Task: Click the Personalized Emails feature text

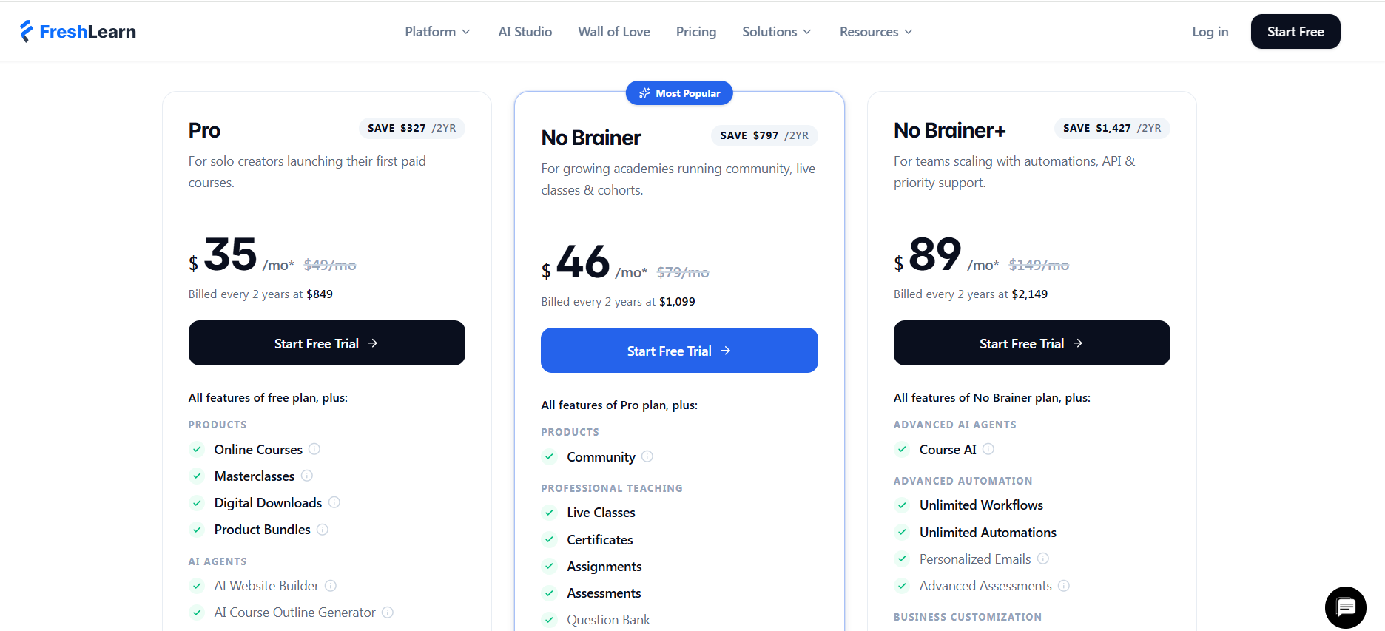Action: [975, 559]
